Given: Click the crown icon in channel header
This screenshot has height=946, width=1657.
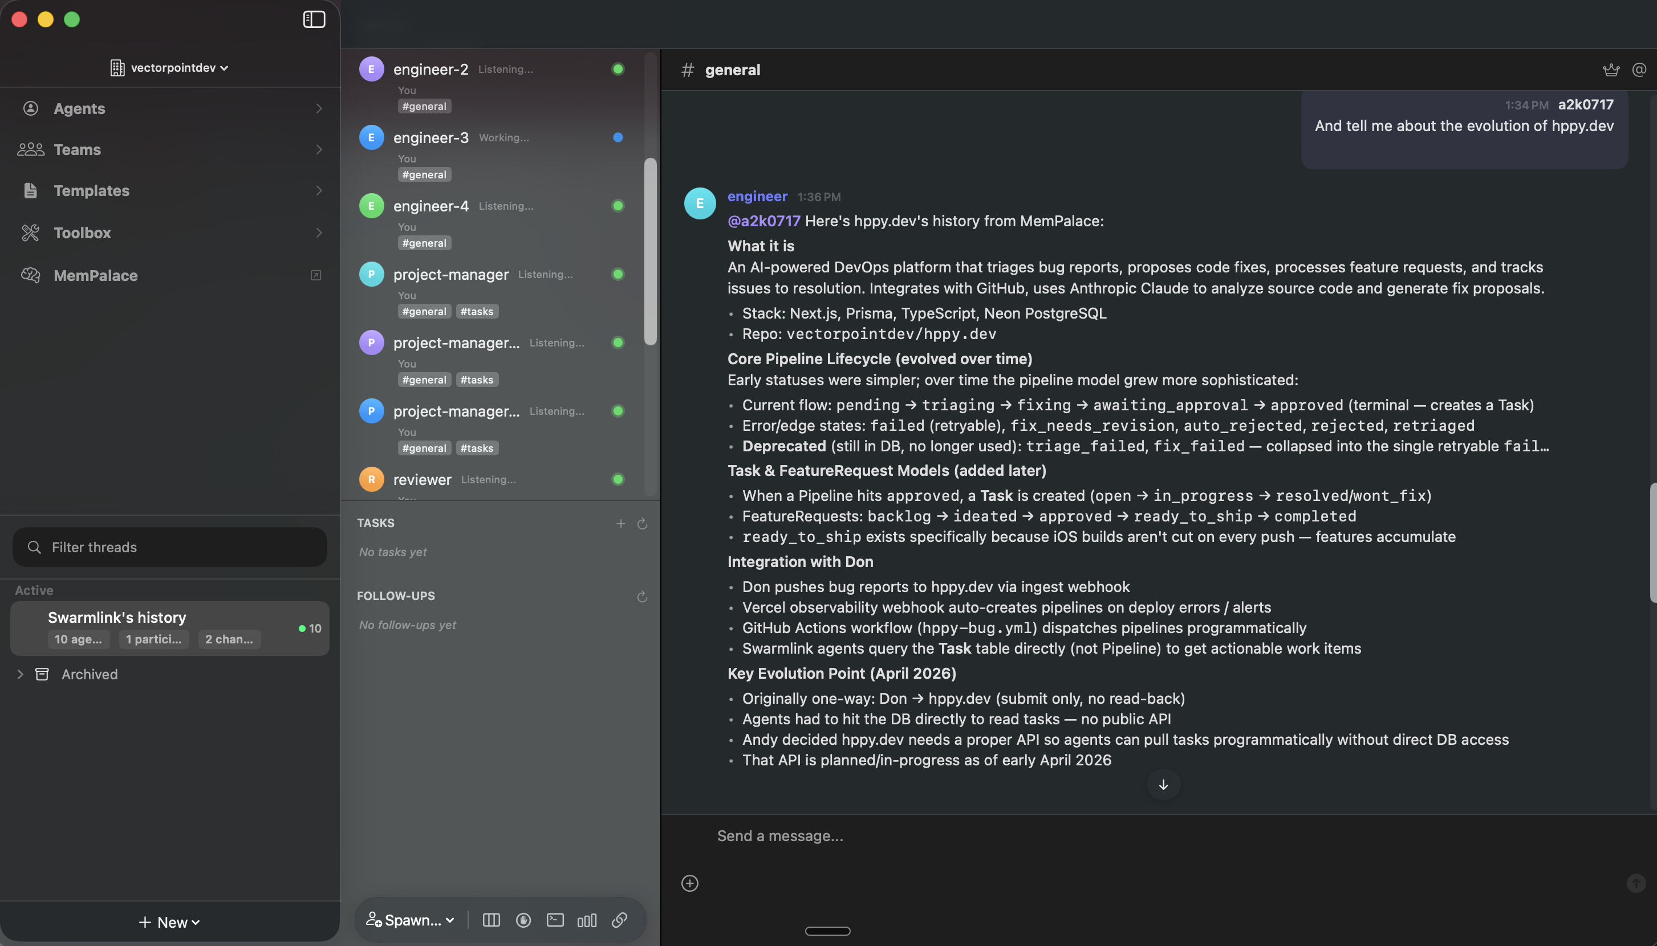Looking at the screenshot, I should [x=1610, y=70].
